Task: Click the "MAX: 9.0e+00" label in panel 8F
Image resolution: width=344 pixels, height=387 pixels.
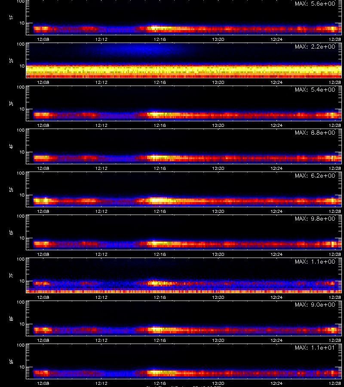Action: click(x=315, y=305)
